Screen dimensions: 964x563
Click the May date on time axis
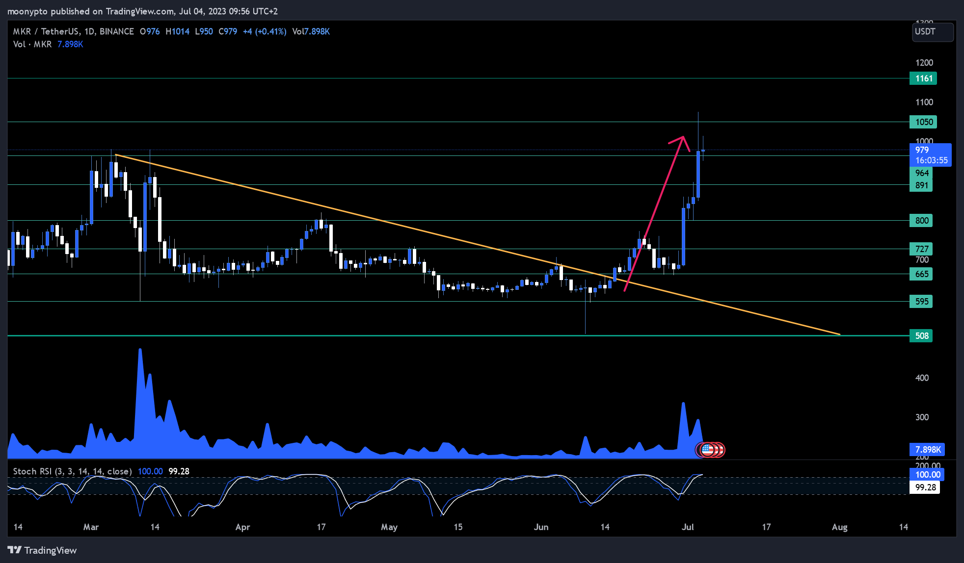pos(389,527)
